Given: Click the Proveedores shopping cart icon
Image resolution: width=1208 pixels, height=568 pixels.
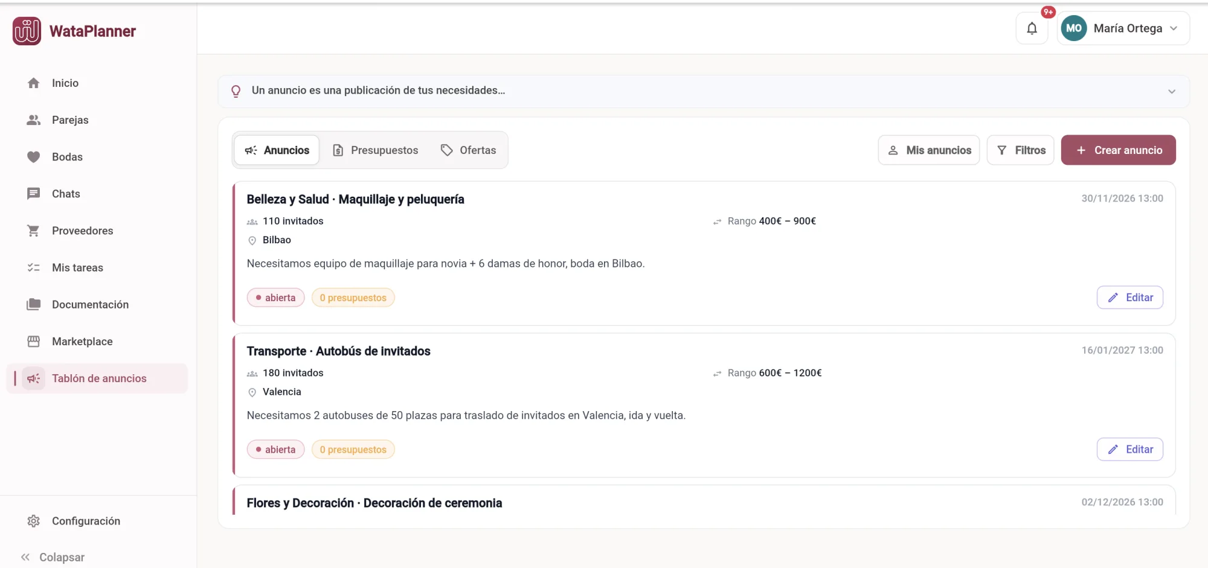Looking at the screenshot, I should click(x=34, y=231).
